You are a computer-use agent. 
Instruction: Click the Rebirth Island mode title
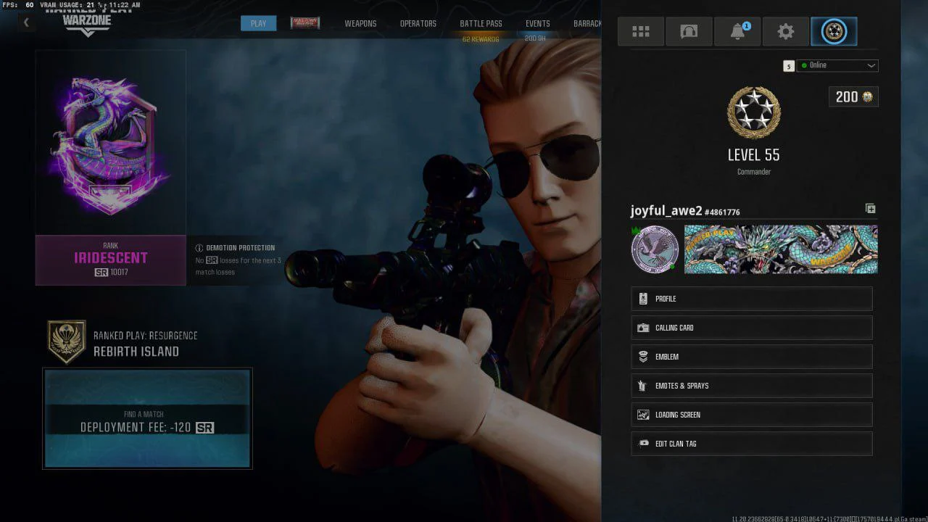pos(136,352)
